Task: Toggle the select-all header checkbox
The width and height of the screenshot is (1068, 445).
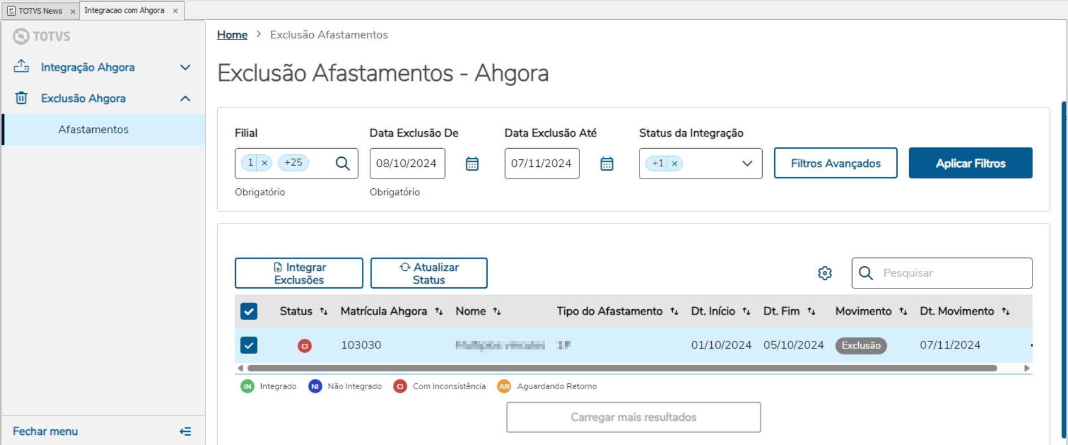Action: coord(249,312)
